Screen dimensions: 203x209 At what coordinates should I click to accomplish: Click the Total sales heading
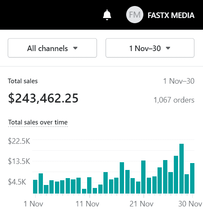tap(23, 81)
